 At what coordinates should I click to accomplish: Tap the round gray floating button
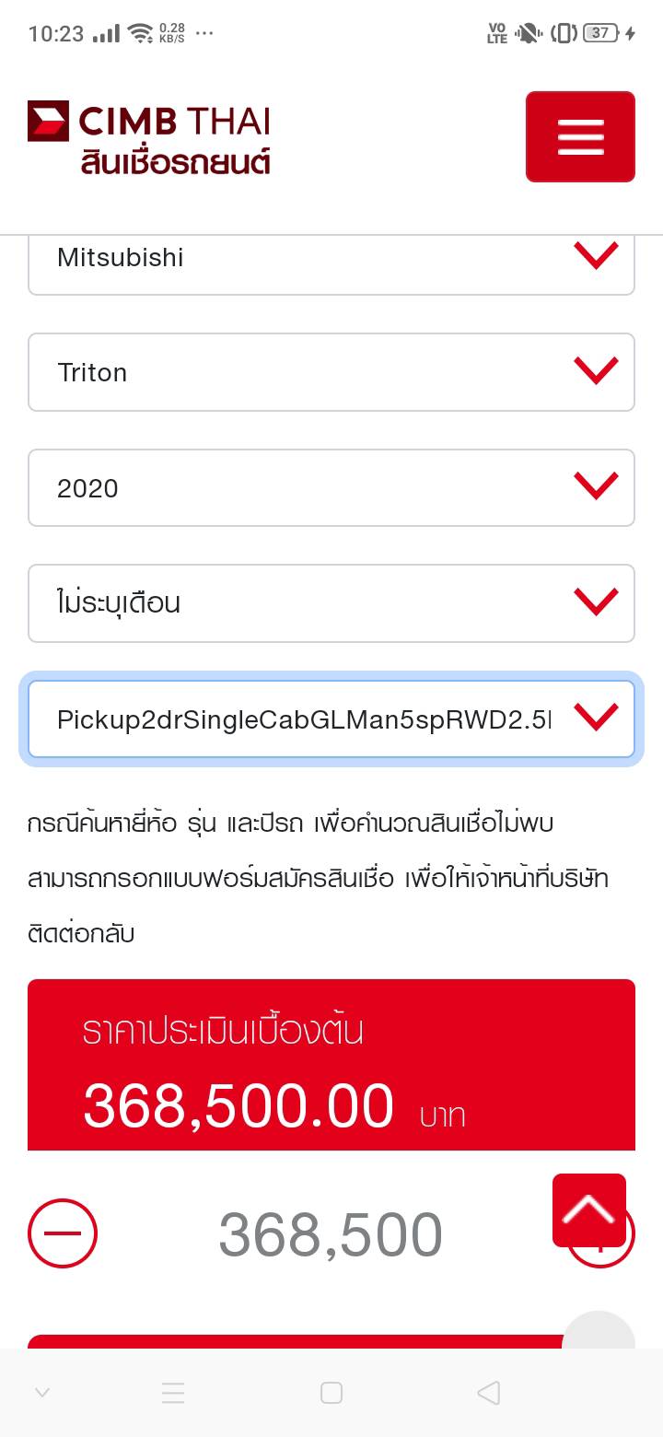(x=599, y=1331)
